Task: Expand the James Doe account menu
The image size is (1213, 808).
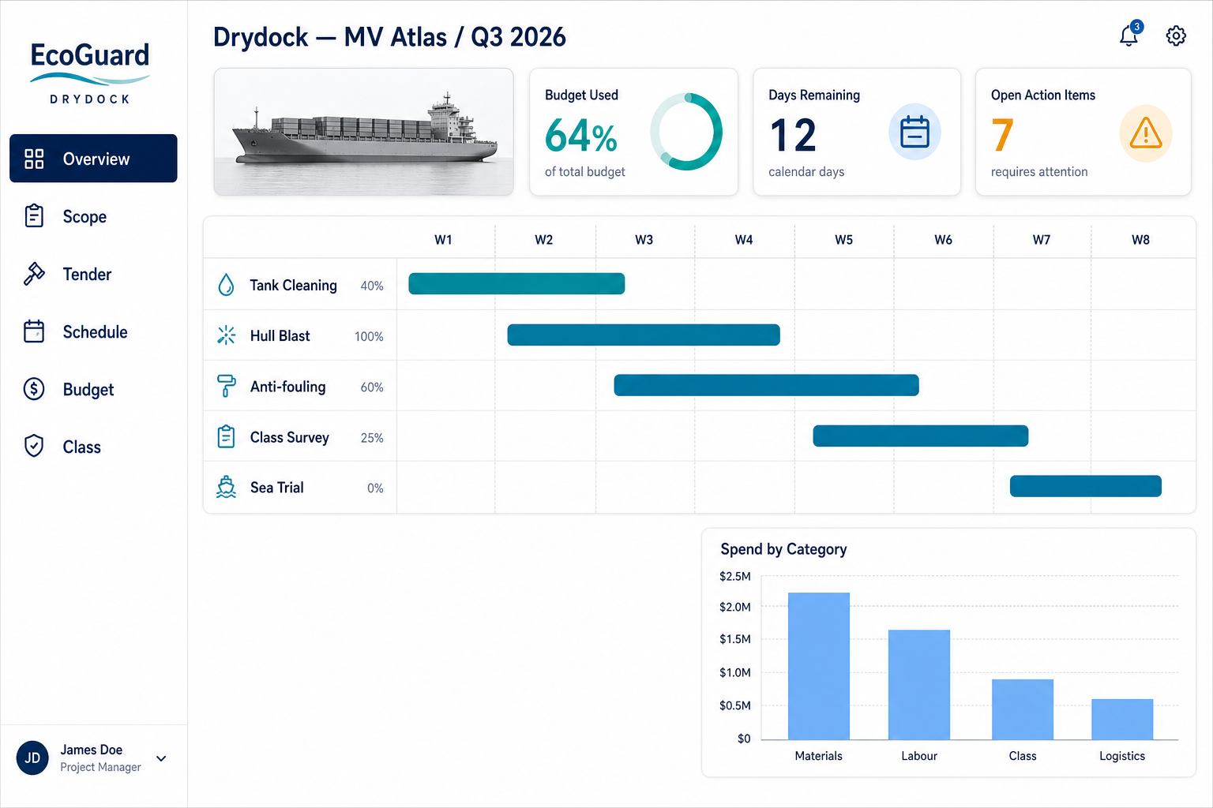Action: coord(161,758)
